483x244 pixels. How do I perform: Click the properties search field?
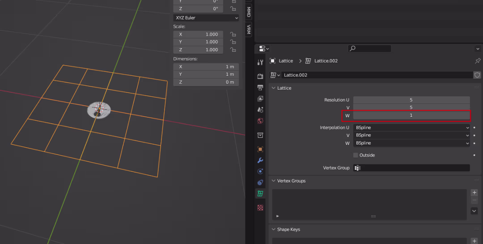[370, 48]
